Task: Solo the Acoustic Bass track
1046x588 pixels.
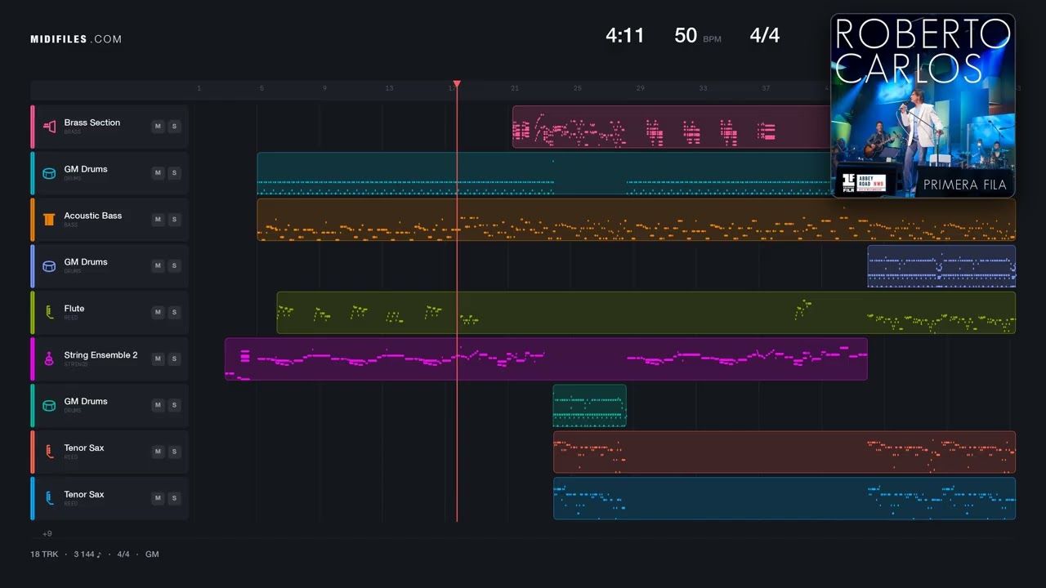Action: [x=174, y=220]
